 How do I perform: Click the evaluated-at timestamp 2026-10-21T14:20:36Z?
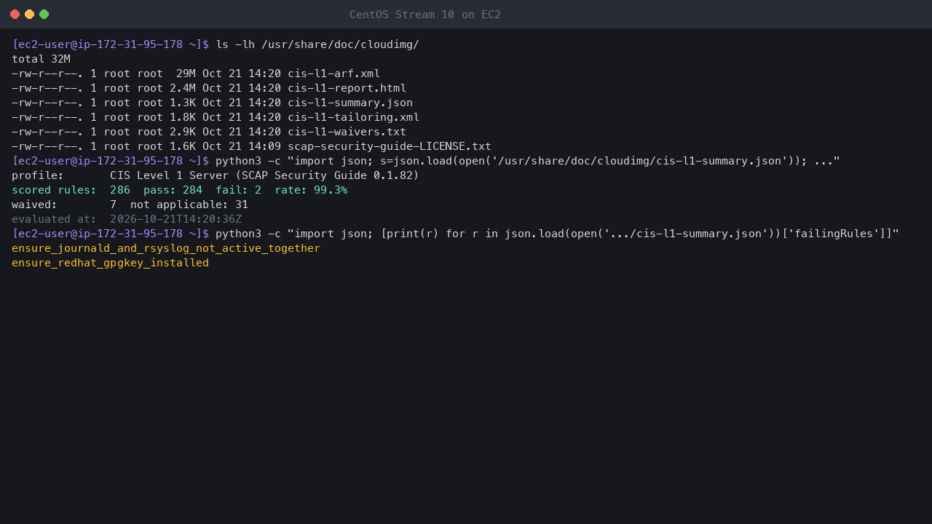click(x=175, y=219)
